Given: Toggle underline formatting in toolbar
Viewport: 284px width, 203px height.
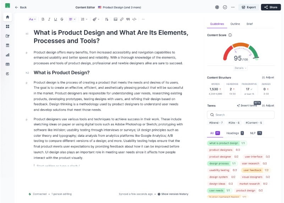Looking at the screenshot, I should [x=55, y=19].
